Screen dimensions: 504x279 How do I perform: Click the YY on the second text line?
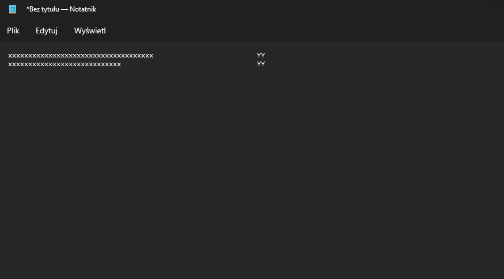(261, 64)
